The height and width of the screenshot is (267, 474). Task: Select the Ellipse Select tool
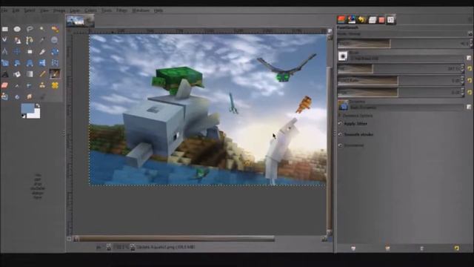pos(17,29)
